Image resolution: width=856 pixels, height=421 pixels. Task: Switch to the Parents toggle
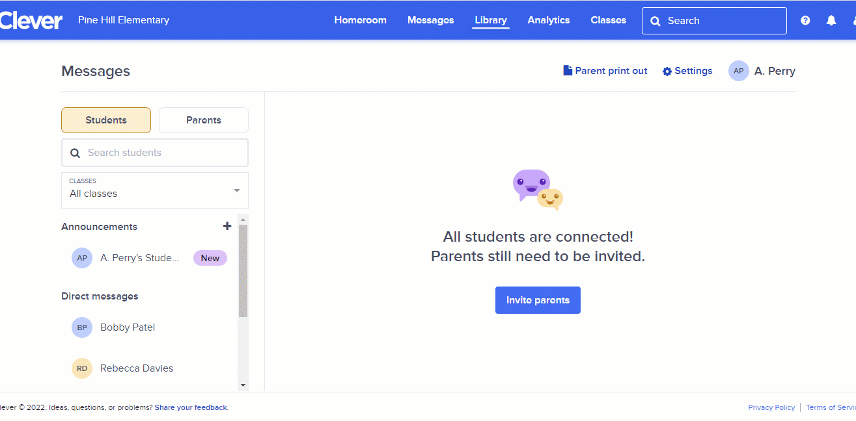[x=204, y=120]
